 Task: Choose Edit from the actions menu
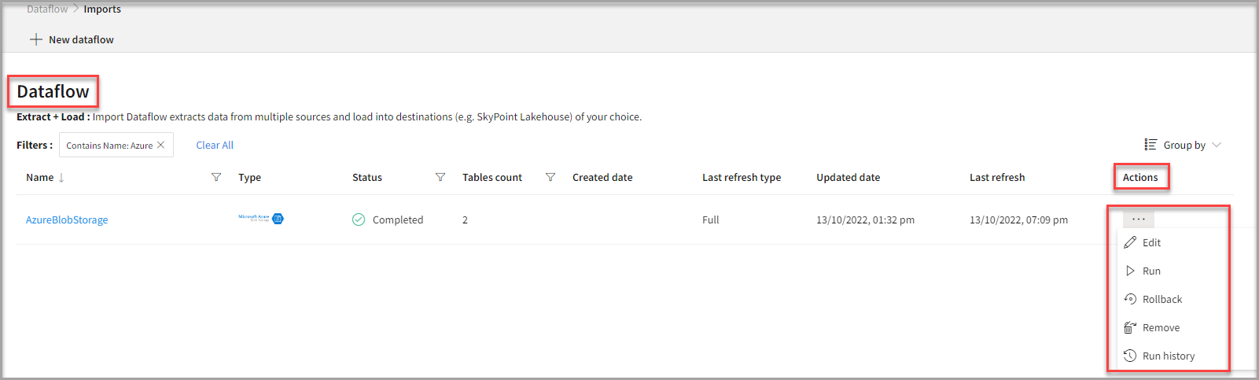coord(1151,242)
